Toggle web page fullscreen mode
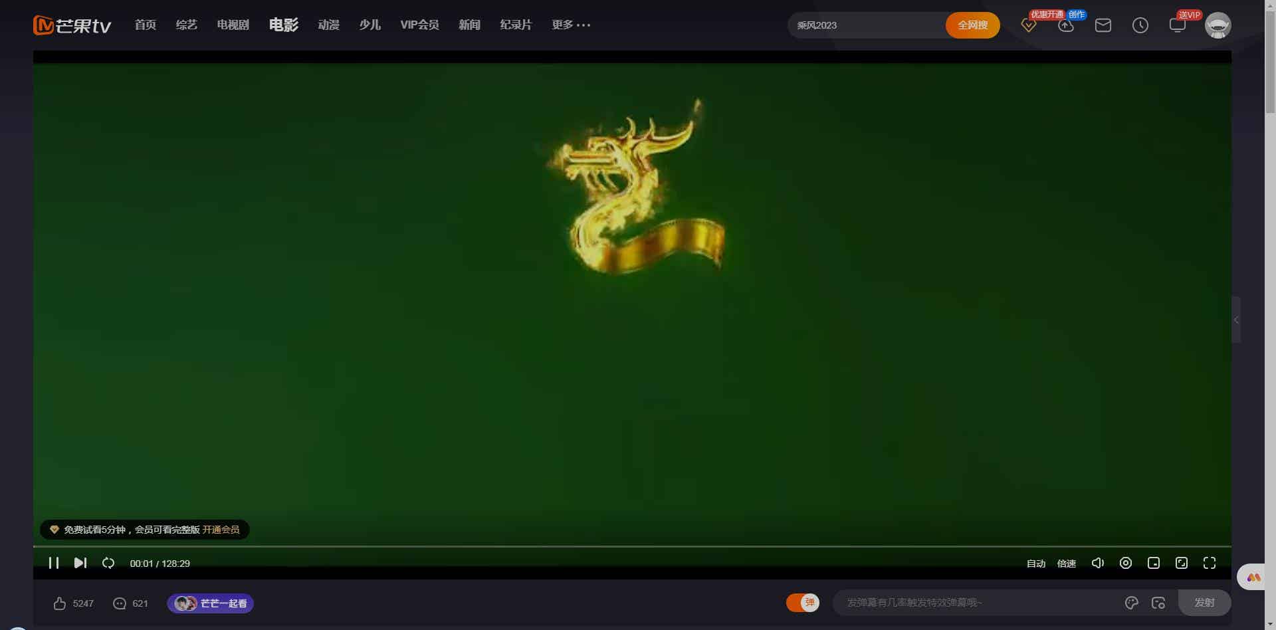Viewport: 1276px width, 630px height. point(1182,563)
